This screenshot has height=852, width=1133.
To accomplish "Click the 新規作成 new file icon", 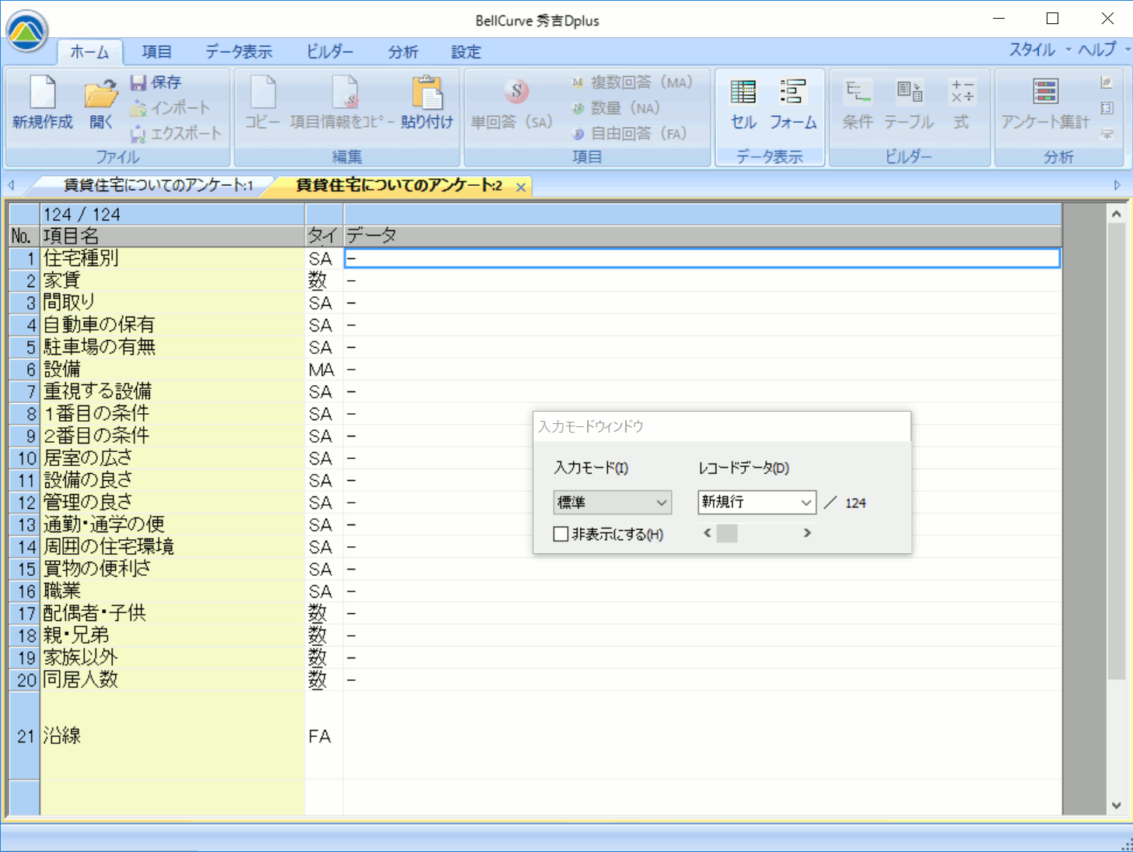I will (x=43, y=103).
